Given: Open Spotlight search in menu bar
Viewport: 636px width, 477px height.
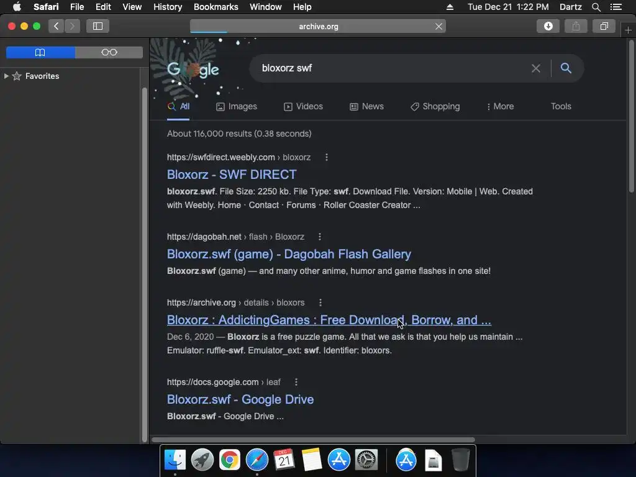Looking at the screenshot, I should pos(596,7).
